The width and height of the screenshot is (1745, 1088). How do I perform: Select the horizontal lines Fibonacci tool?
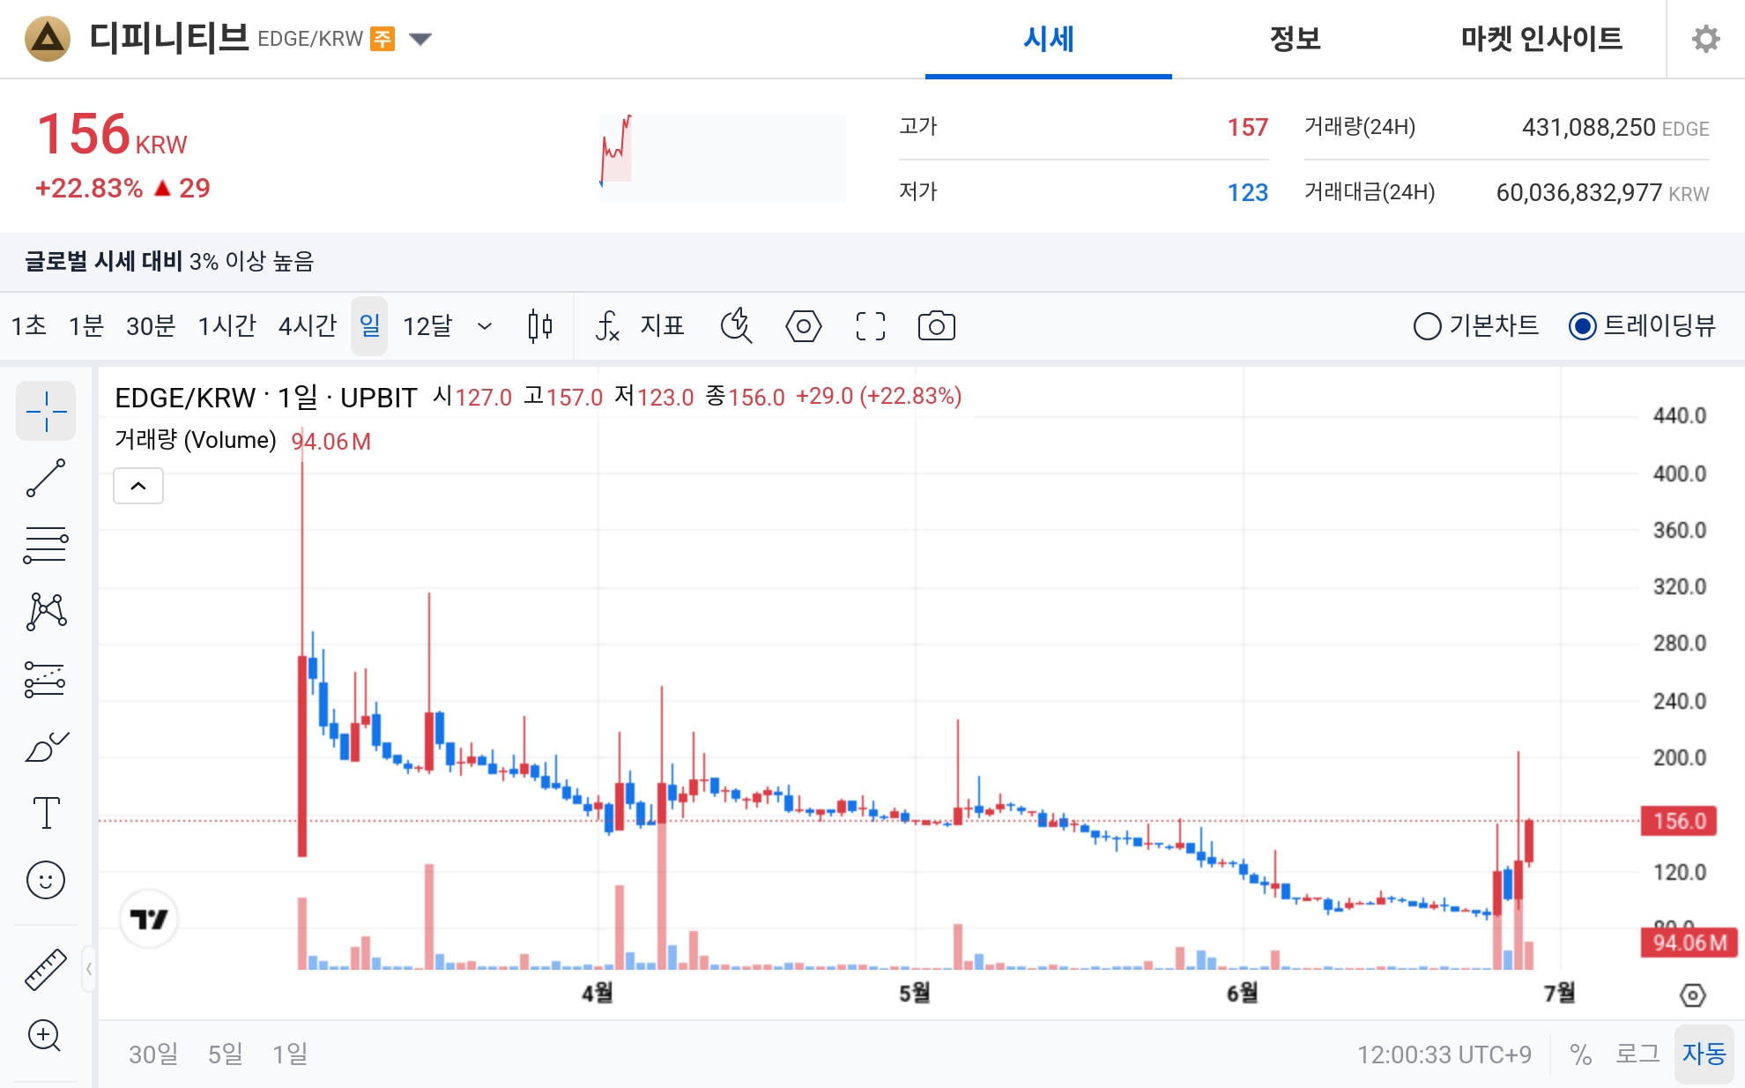coord(46,545)
